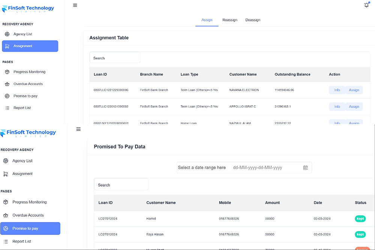This screenshot has width=375, height=250.
Task: Click Info for the APPOLLO ISPAT C loan
Action: [337, 106]
